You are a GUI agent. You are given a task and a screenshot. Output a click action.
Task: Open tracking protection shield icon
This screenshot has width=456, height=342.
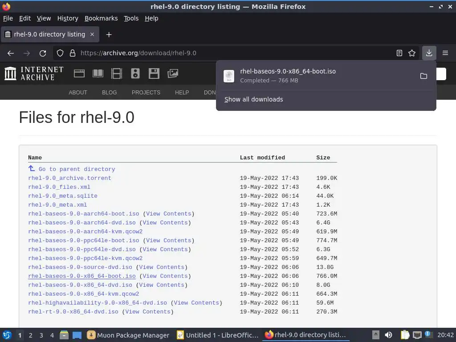(60, 53)
